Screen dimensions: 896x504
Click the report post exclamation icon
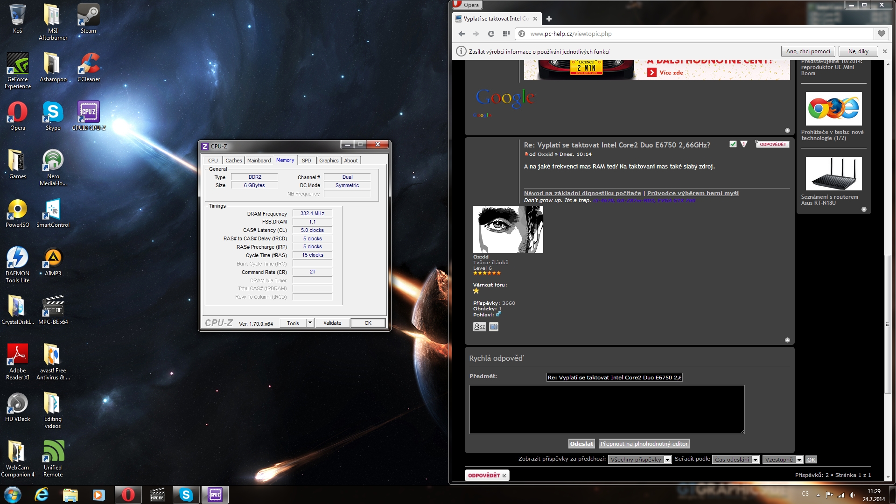click(x=744, y=144)
